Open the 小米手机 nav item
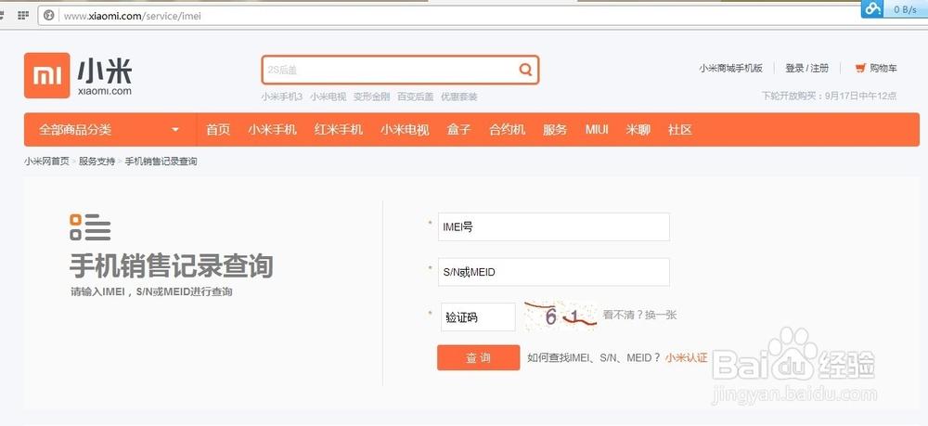 click(x=272, y=130)
